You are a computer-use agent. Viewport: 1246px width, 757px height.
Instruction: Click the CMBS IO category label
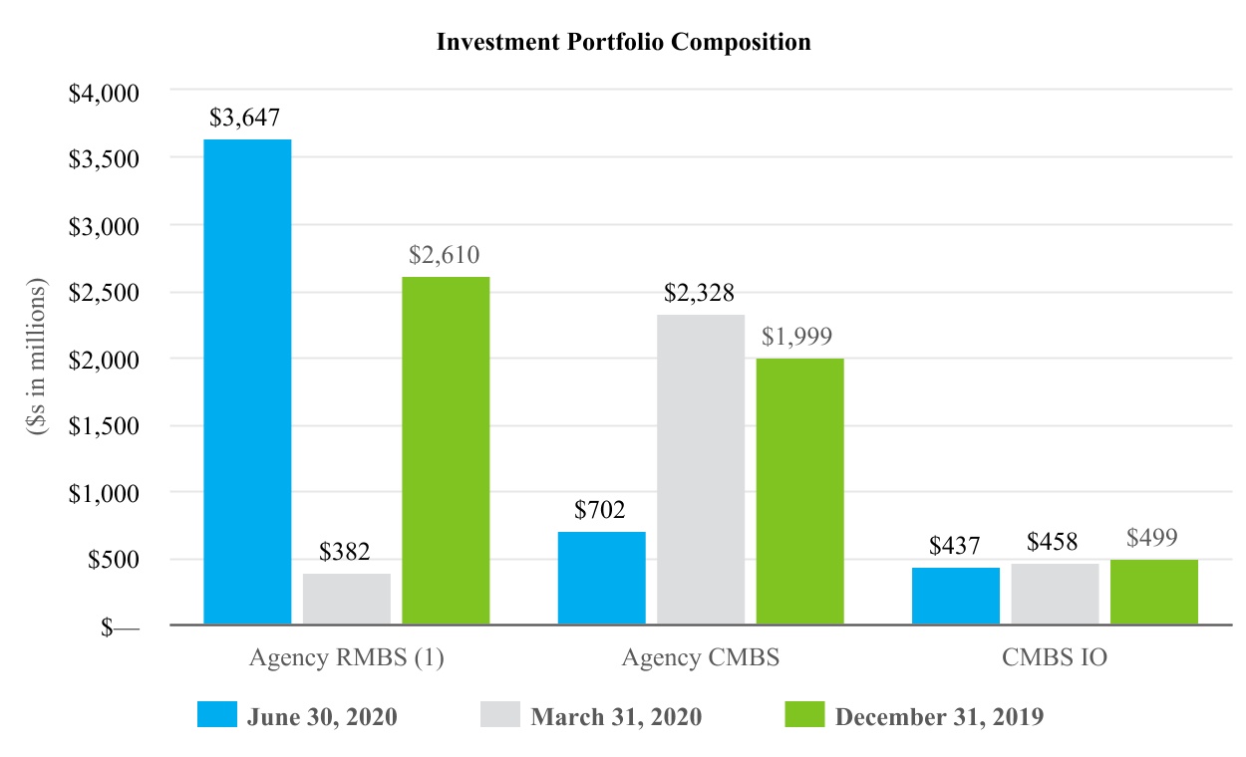tap(1055, 658)
